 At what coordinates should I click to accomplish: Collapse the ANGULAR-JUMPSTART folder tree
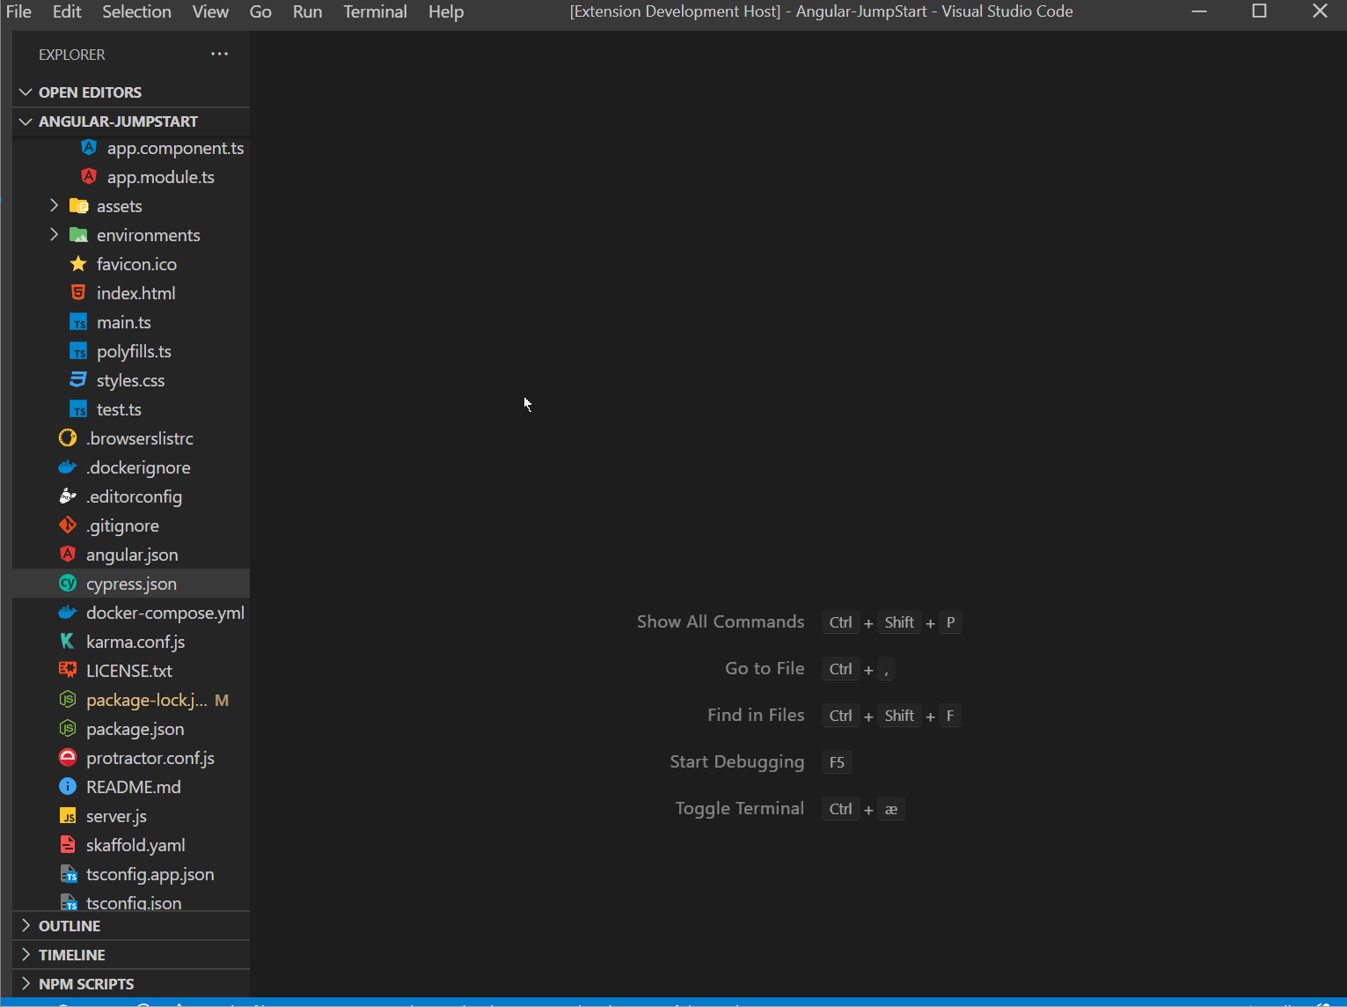(26, 121)
